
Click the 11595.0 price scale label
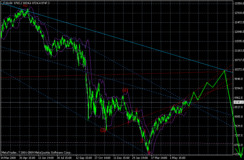tap(239, 41)
